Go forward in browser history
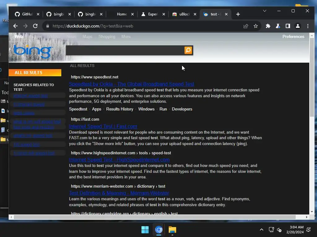The width and height of the screenshot is (317, 237). pyautogui.click(x=25, y=26)
